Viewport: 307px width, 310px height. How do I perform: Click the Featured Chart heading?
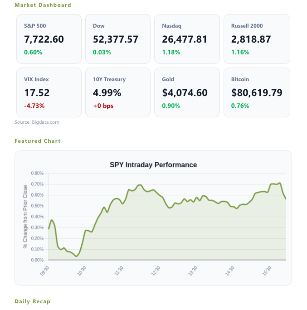(x=38, y=141)
